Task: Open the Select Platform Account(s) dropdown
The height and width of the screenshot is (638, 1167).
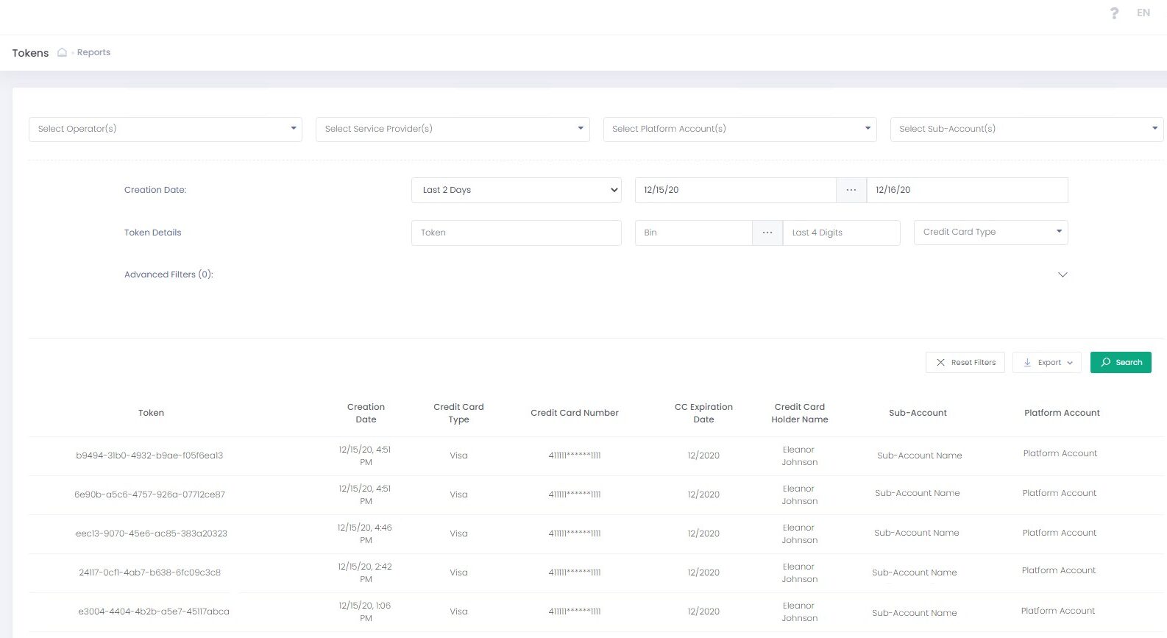Action: (739, 129)
